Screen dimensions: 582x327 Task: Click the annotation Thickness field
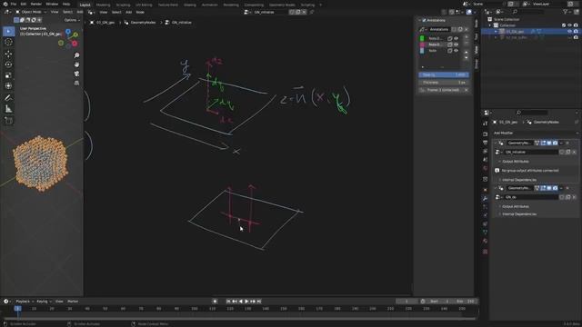tap(444, 83)
